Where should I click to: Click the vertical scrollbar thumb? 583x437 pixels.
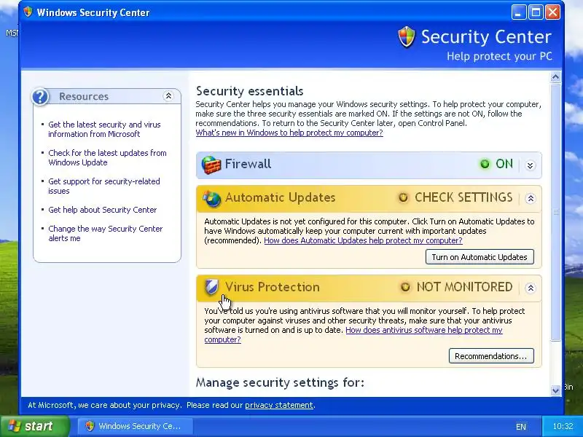555,212
